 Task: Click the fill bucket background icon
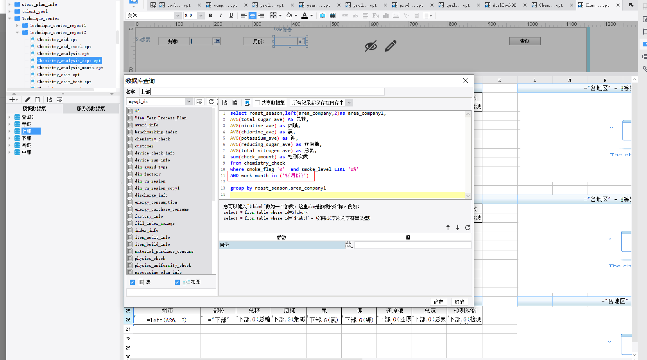click(x=289, y=16)
